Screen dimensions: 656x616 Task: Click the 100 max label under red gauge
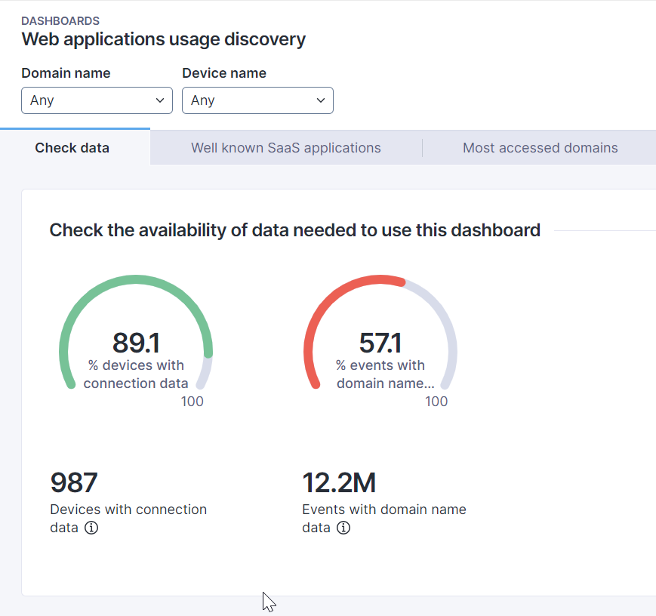(436, 402)
